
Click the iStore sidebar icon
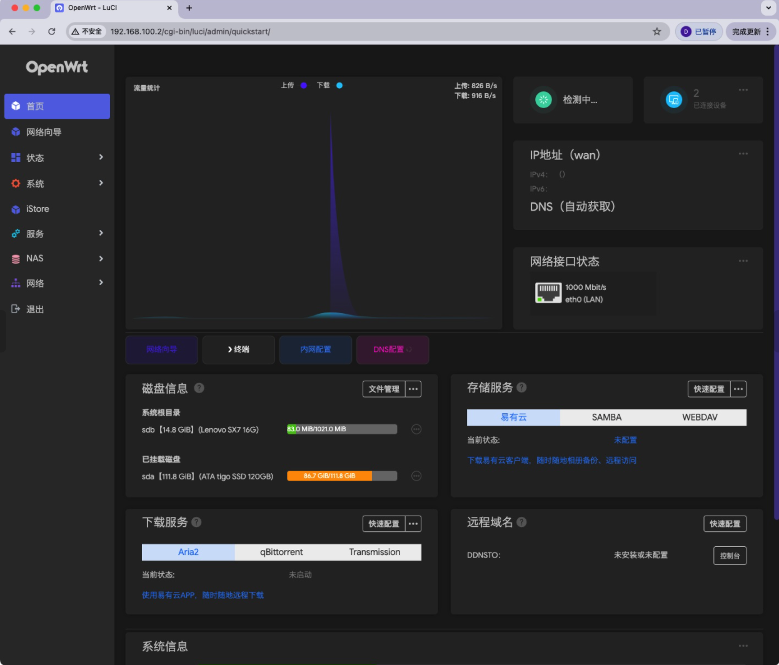pos(16,209)
